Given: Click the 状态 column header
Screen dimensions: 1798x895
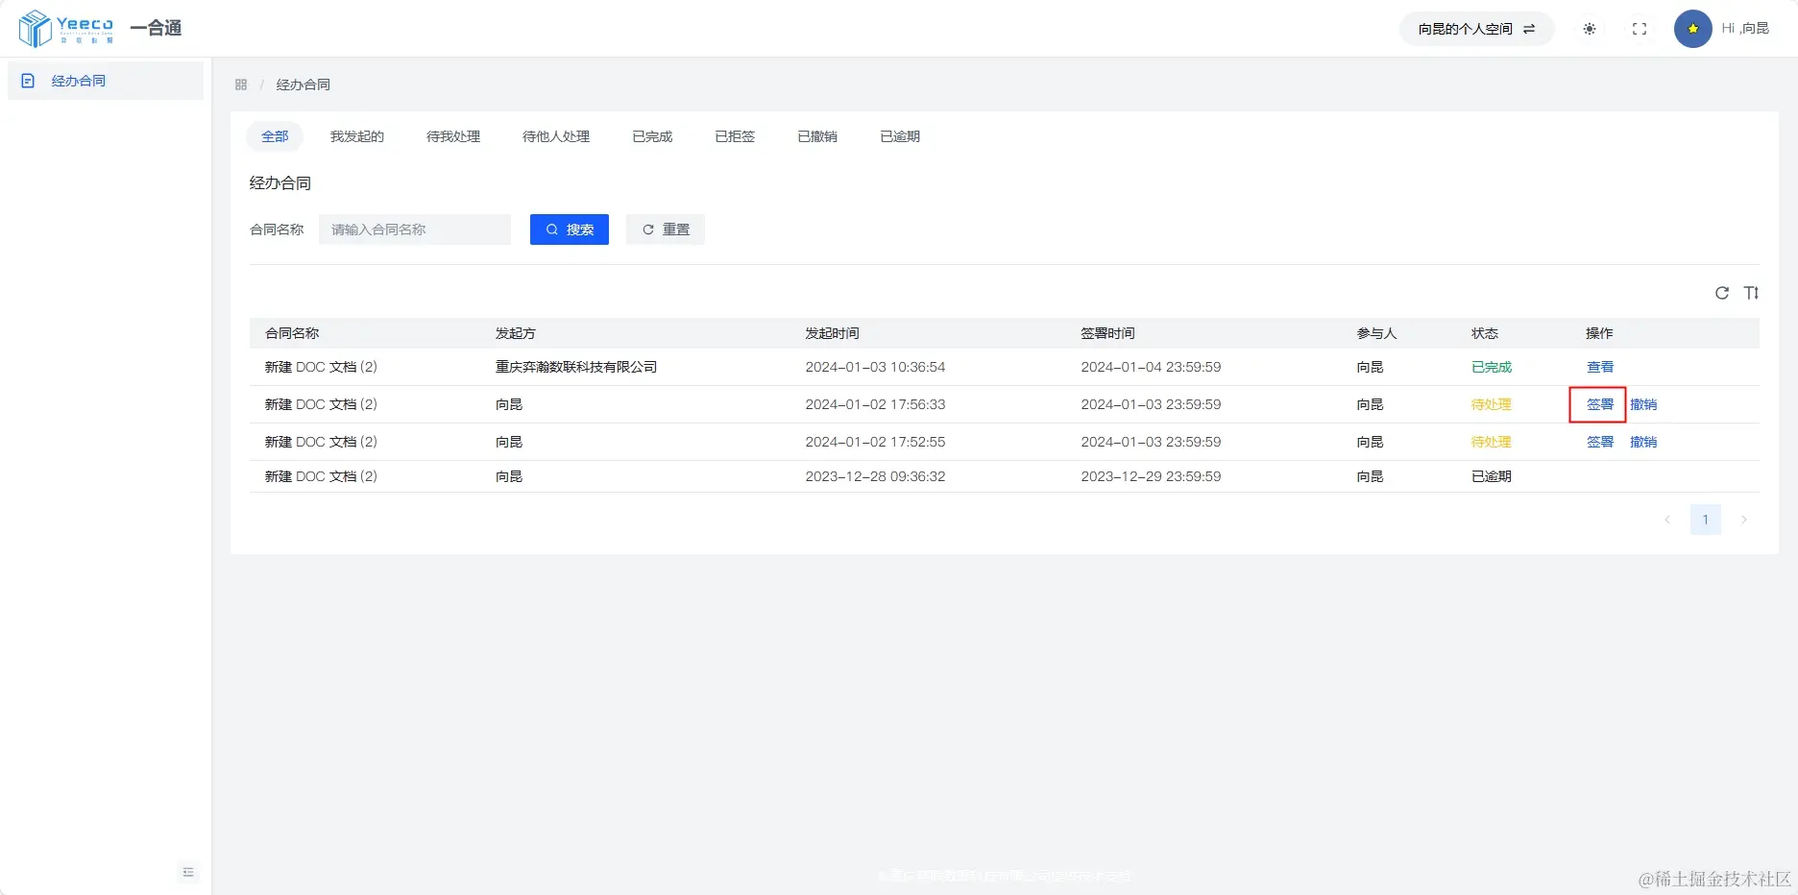Looking at the screenshot, I should [x=1485, y=333].
